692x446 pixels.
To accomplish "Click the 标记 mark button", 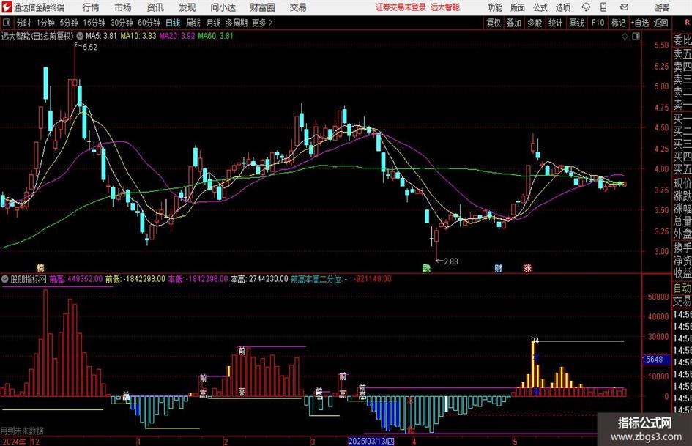I will point(618,23).
